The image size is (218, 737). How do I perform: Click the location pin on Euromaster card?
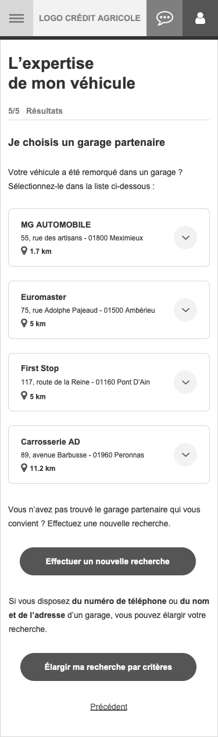[x=24, y=323]
